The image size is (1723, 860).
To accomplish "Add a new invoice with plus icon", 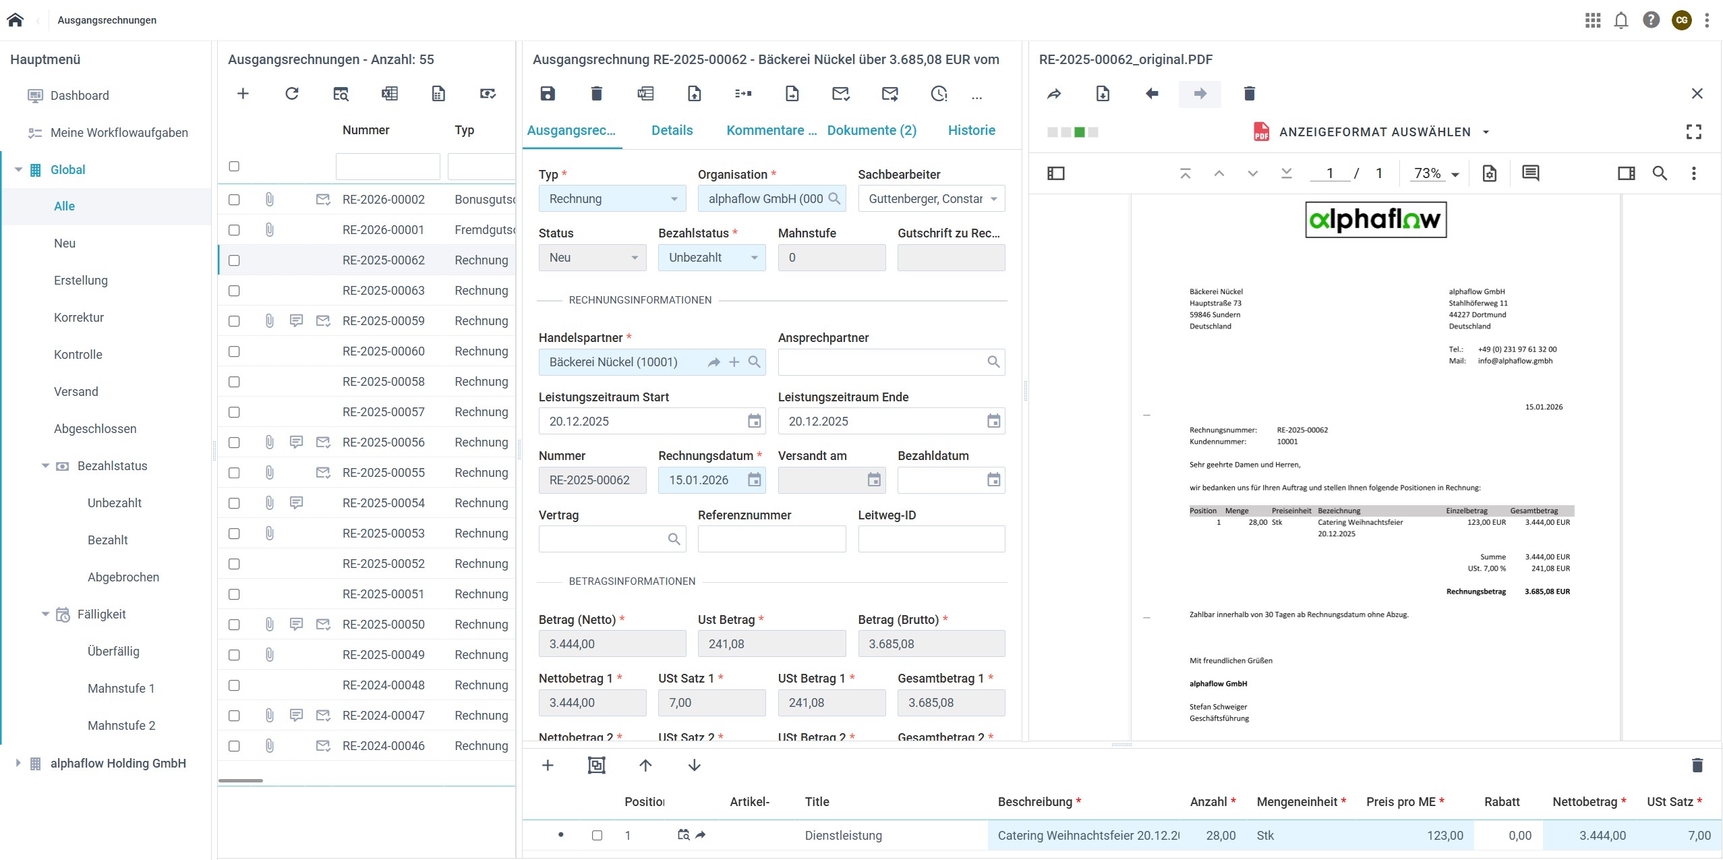I will (x=243, y=94).
